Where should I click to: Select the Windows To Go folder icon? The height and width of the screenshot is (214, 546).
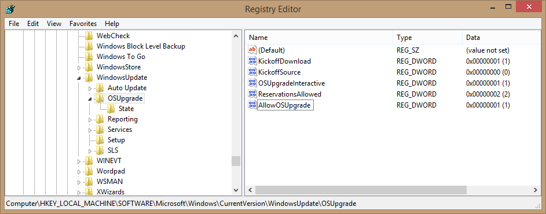pyautogui.click(x=89, y=56)
